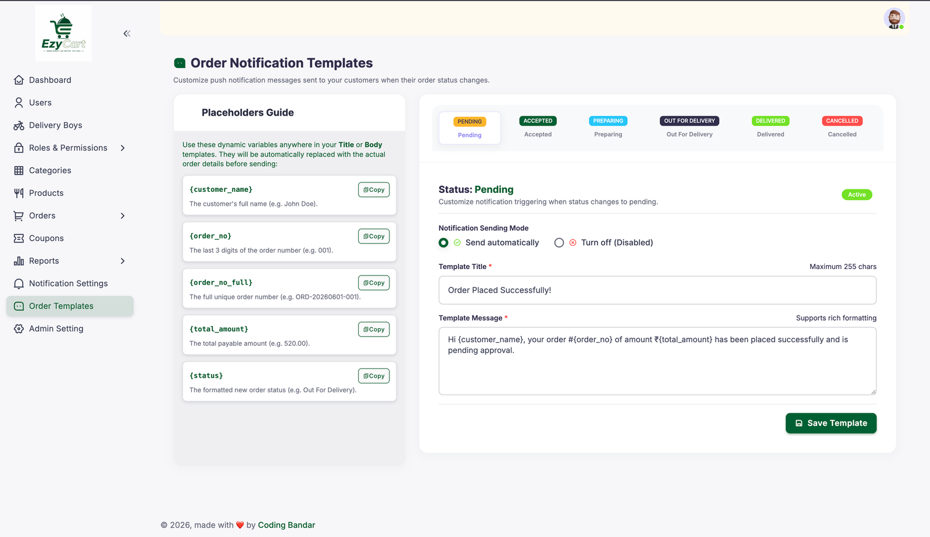Click the Notification Settings bell icon

tap(19, 284)
